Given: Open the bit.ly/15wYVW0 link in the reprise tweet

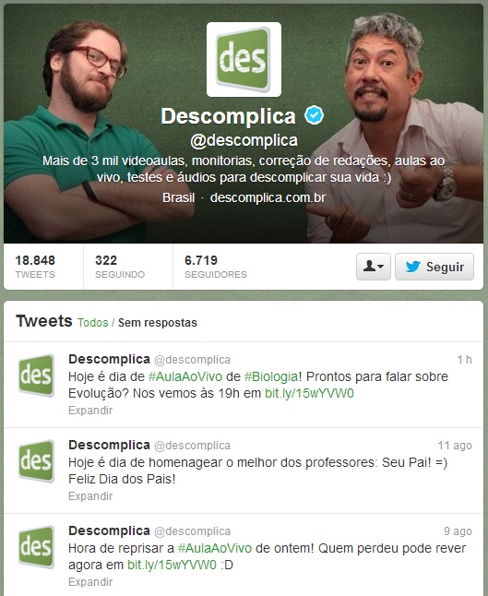Looking at the screenshot, I should point(172,565).
